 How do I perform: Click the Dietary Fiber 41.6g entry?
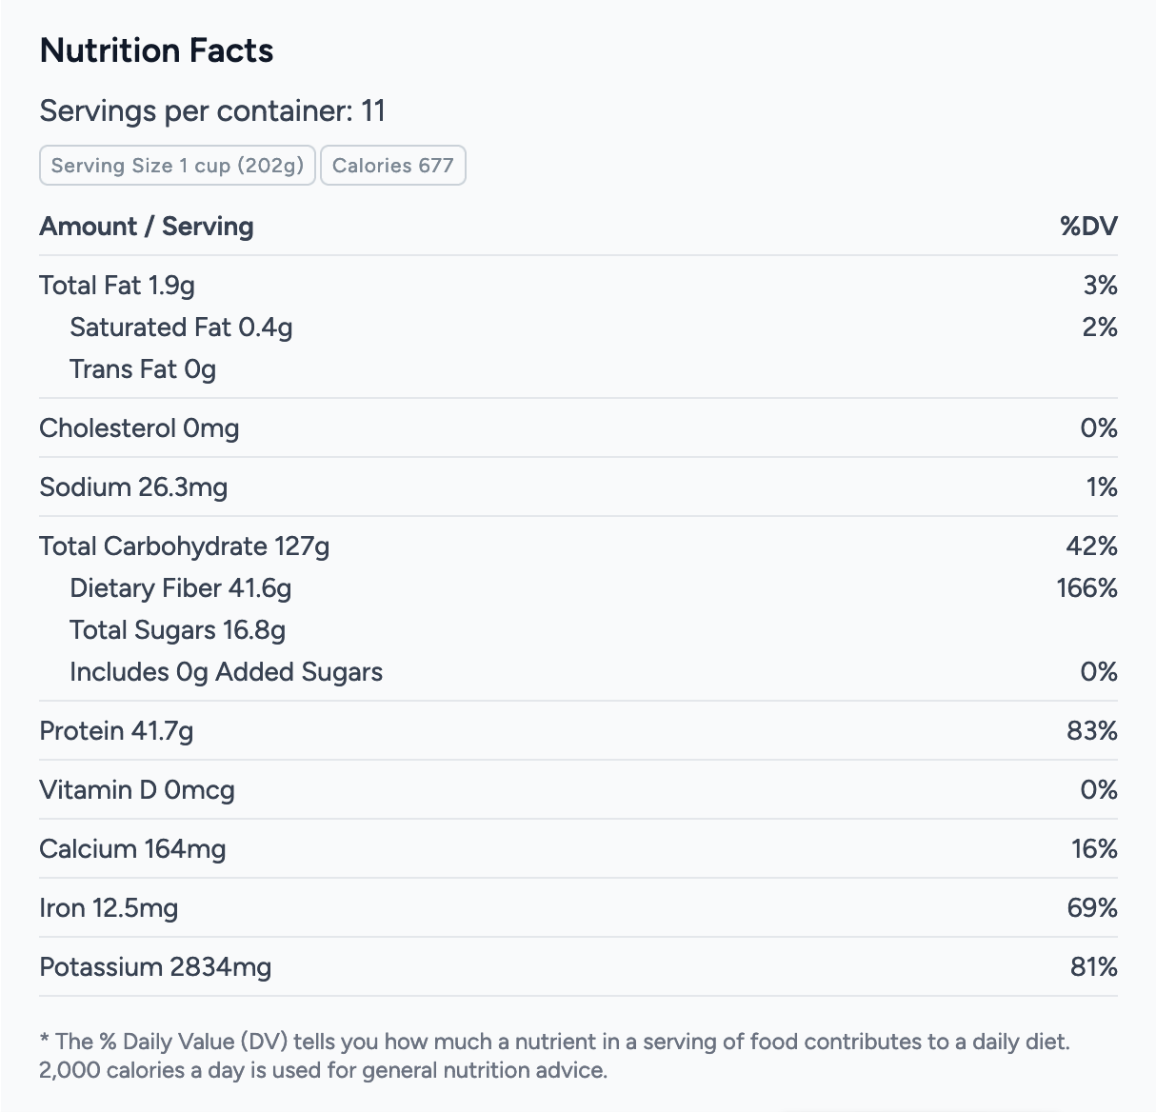click(181, 588)
